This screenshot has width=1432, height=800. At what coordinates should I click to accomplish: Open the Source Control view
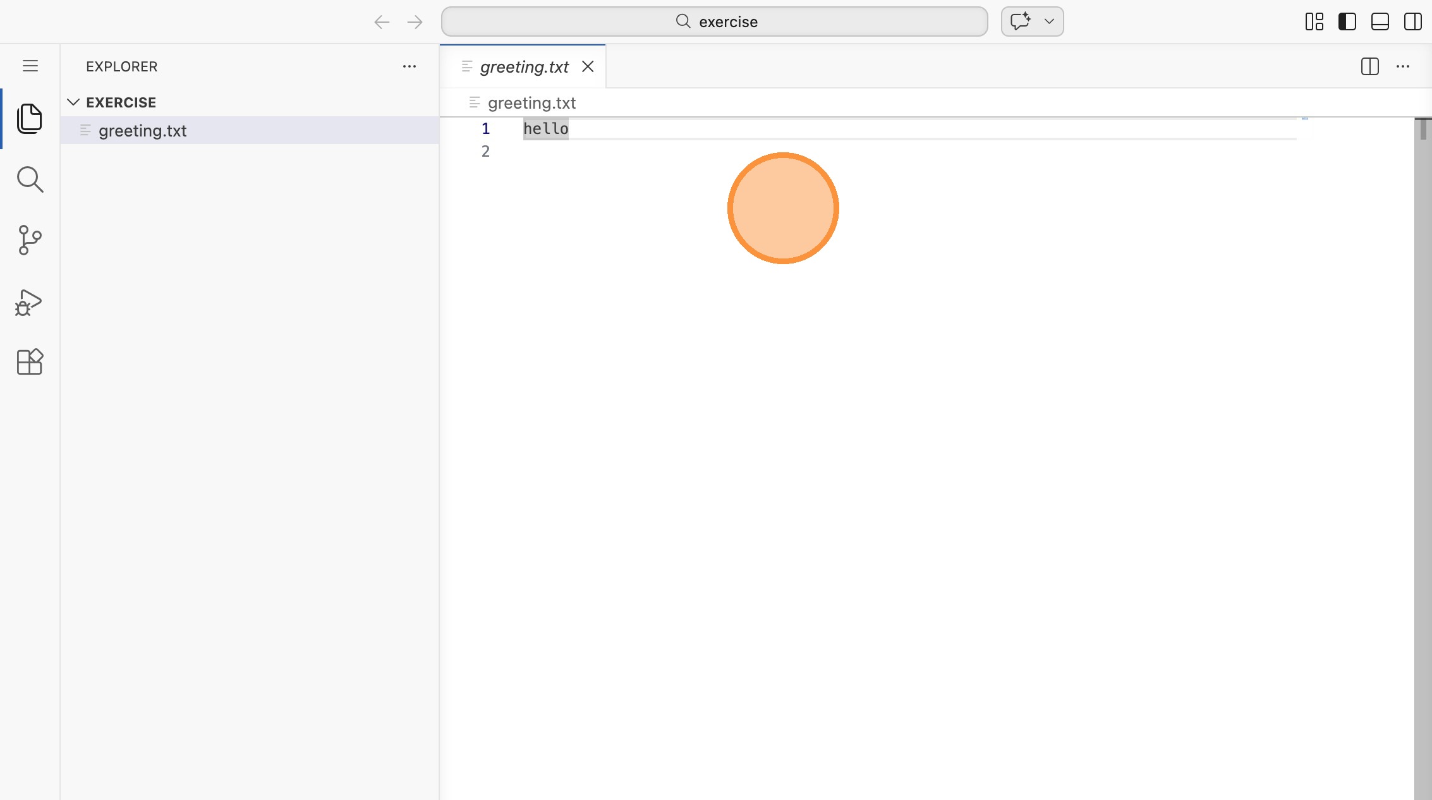click(x=30, y=240)
